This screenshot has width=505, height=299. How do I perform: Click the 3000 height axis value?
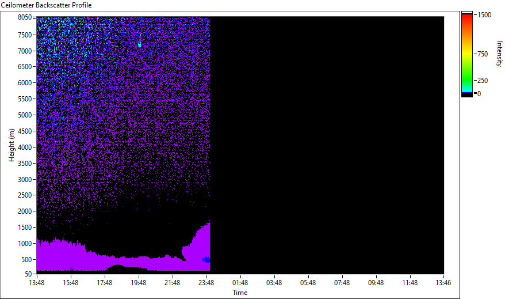pyautogui.click(x=25, y=180)
